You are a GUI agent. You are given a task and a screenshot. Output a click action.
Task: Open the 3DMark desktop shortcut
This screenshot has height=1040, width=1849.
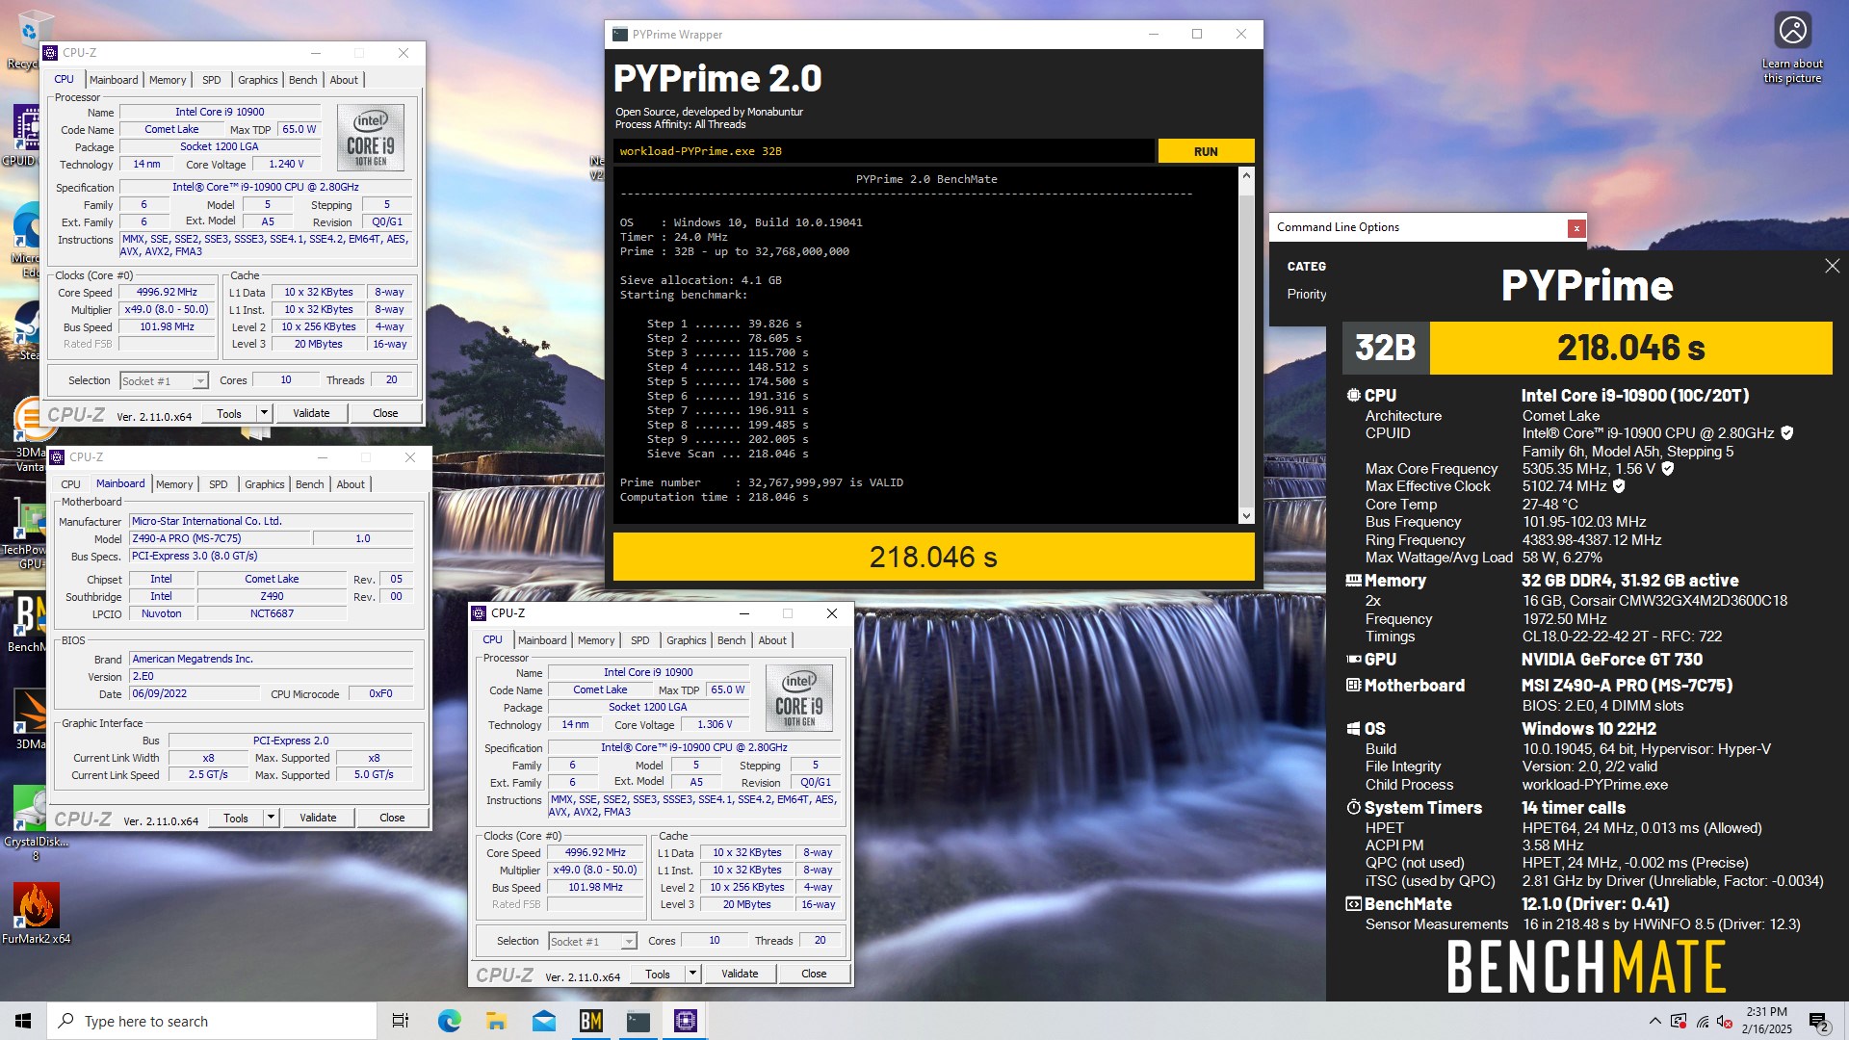[31, 719]
